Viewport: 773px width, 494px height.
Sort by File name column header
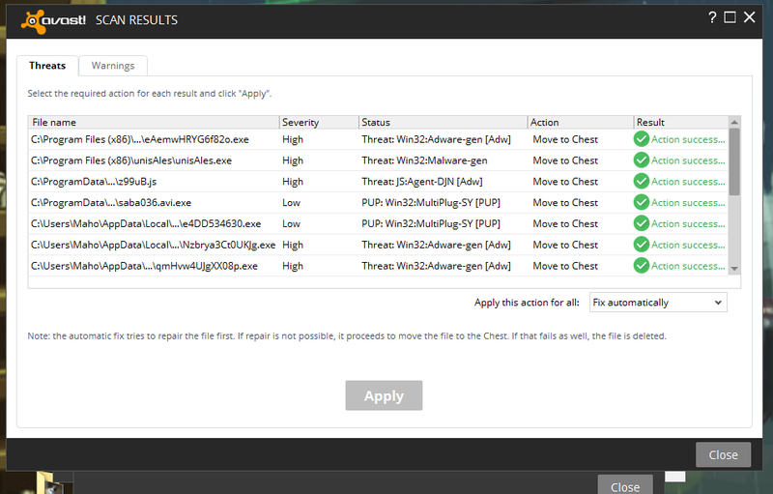pos(154,122)
